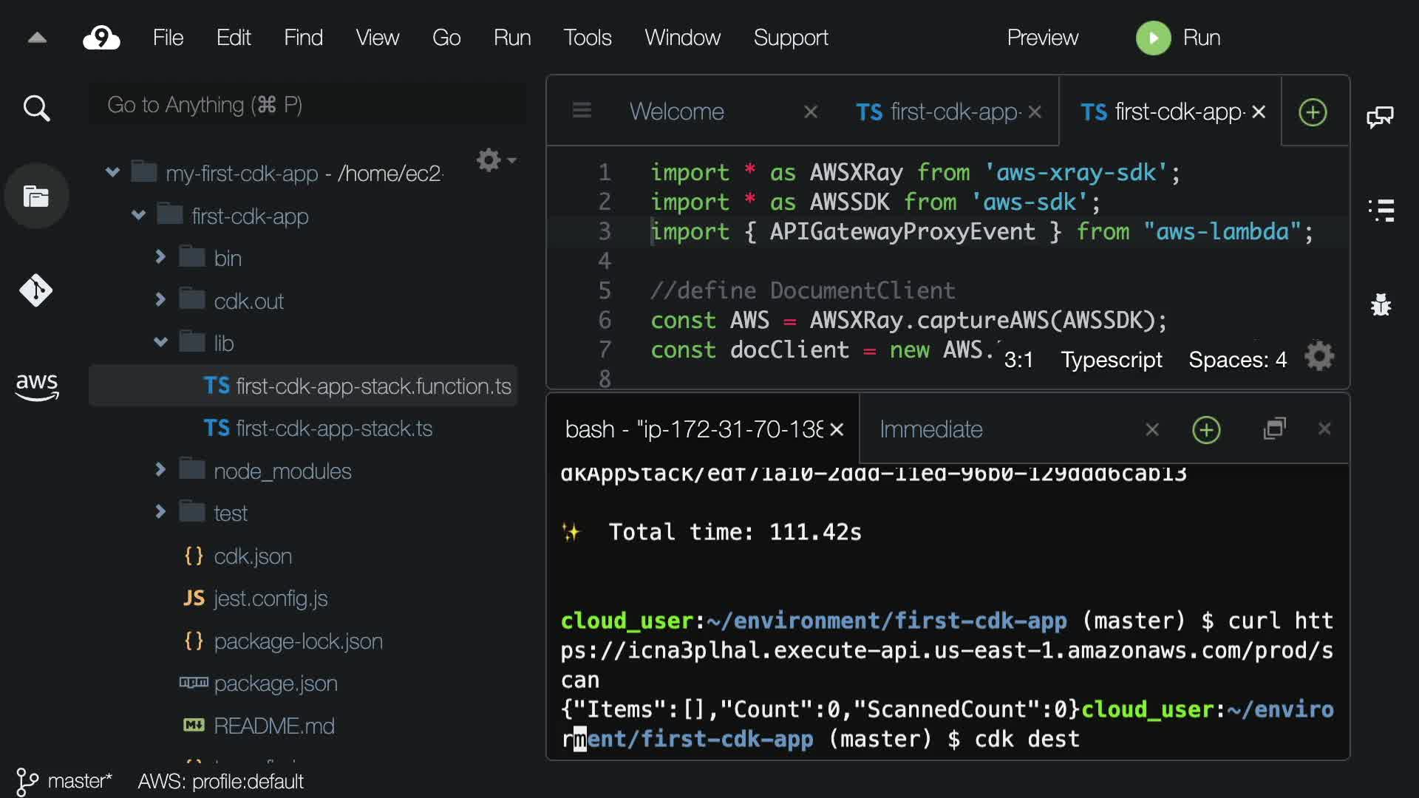Add new editor tab plus icon
The width and height of the screenshot is (1419, 798).
pyautogui.click(x=1313, y=112)
